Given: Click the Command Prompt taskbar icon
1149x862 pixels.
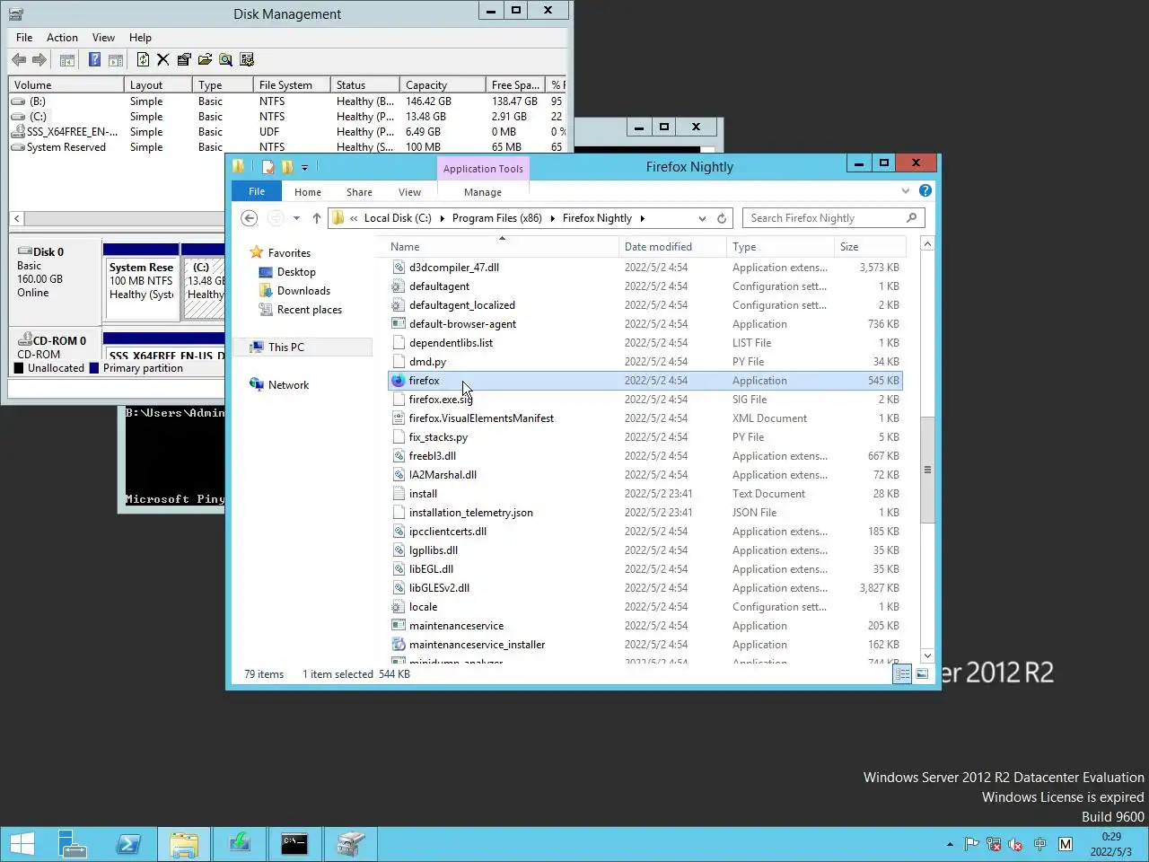Looking at the screenshot, I should coord(294,844).
